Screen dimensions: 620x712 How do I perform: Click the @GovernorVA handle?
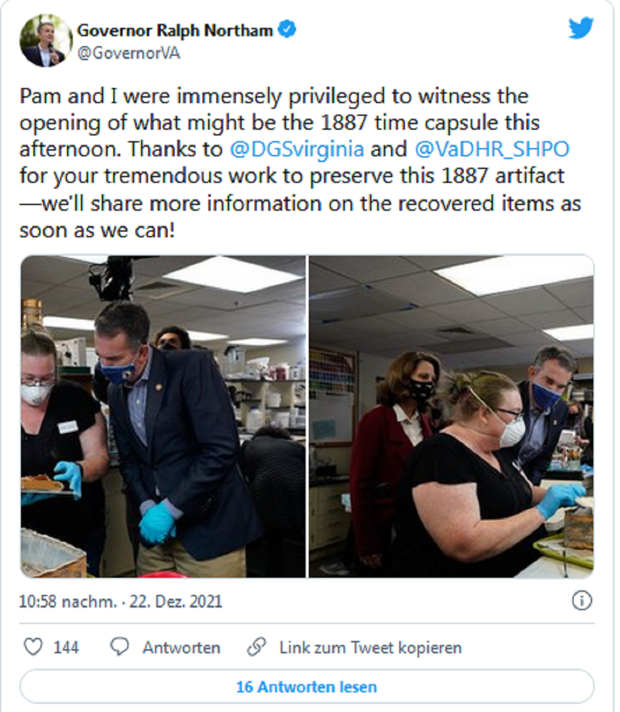tap(128, 53)
